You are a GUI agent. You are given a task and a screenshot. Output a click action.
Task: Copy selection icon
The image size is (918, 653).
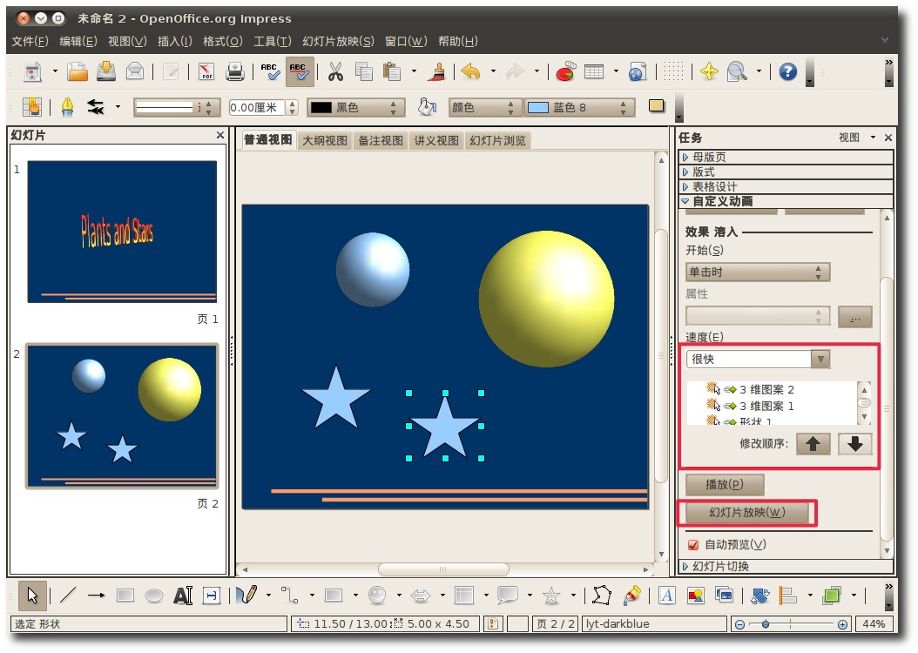coord(363,72)
